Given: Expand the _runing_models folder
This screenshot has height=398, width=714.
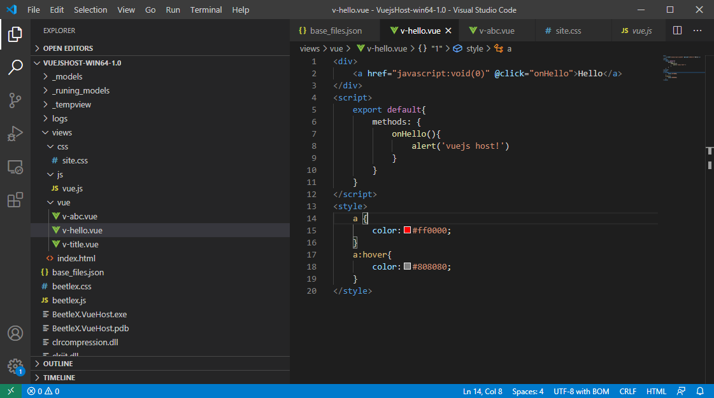Looking at the screenshot, I should pos(160,90).
